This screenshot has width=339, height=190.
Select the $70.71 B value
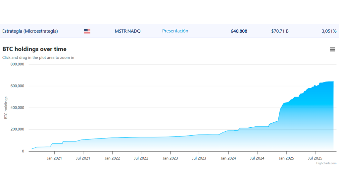coord(280,31)
